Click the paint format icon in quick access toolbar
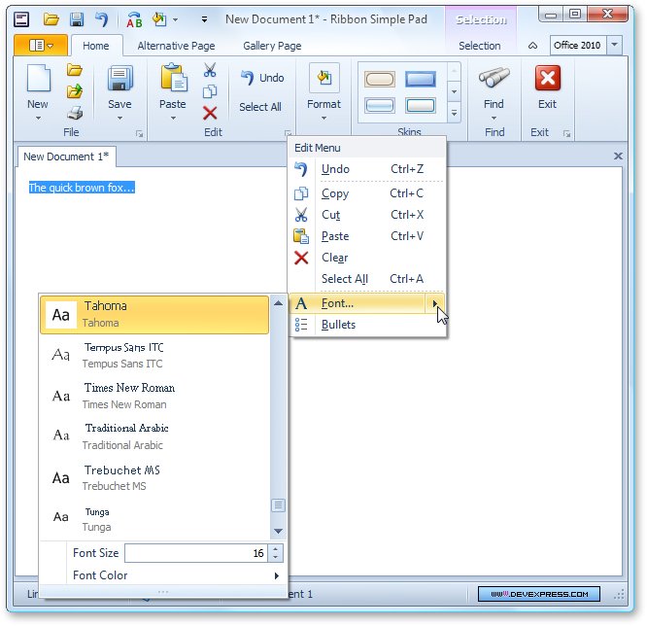The height and width of the screenshot is (626, 647). pos(159,19)
